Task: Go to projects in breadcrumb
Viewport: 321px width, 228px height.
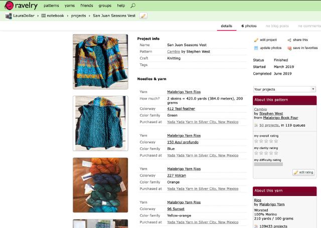Action: point(78,15)
